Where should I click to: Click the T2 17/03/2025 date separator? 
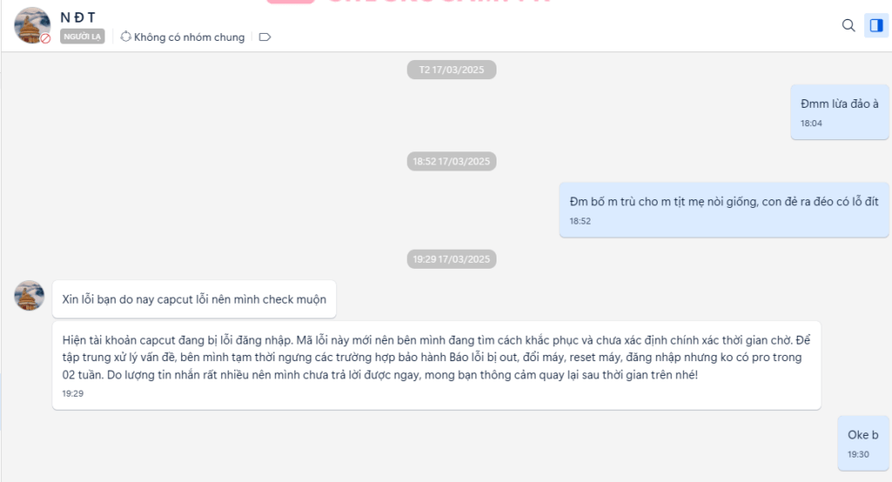(452, 70)
